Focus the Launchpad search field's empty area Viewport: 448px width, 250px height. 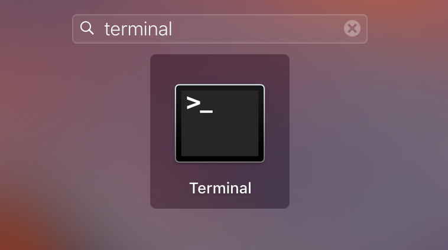257,29
